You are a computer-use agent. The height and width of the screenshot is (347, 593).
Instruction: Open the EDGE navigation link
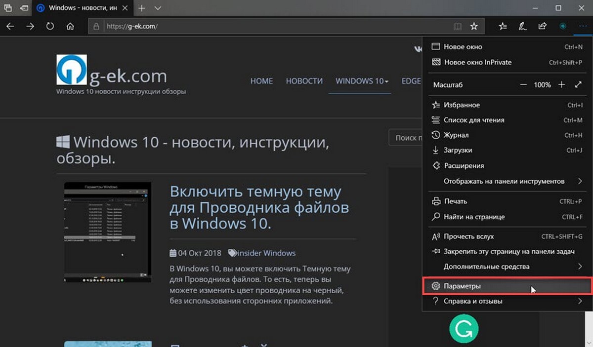[411, 81]
